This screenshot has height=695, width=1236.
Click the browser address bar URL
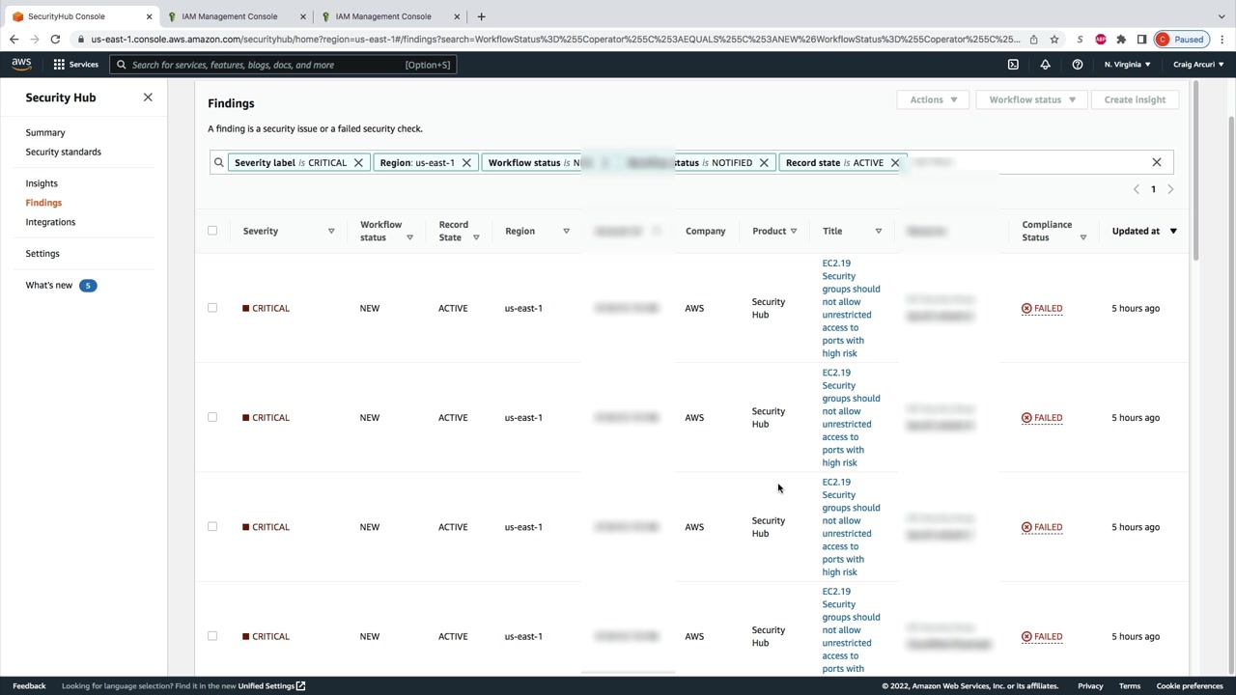pos(555,40)
